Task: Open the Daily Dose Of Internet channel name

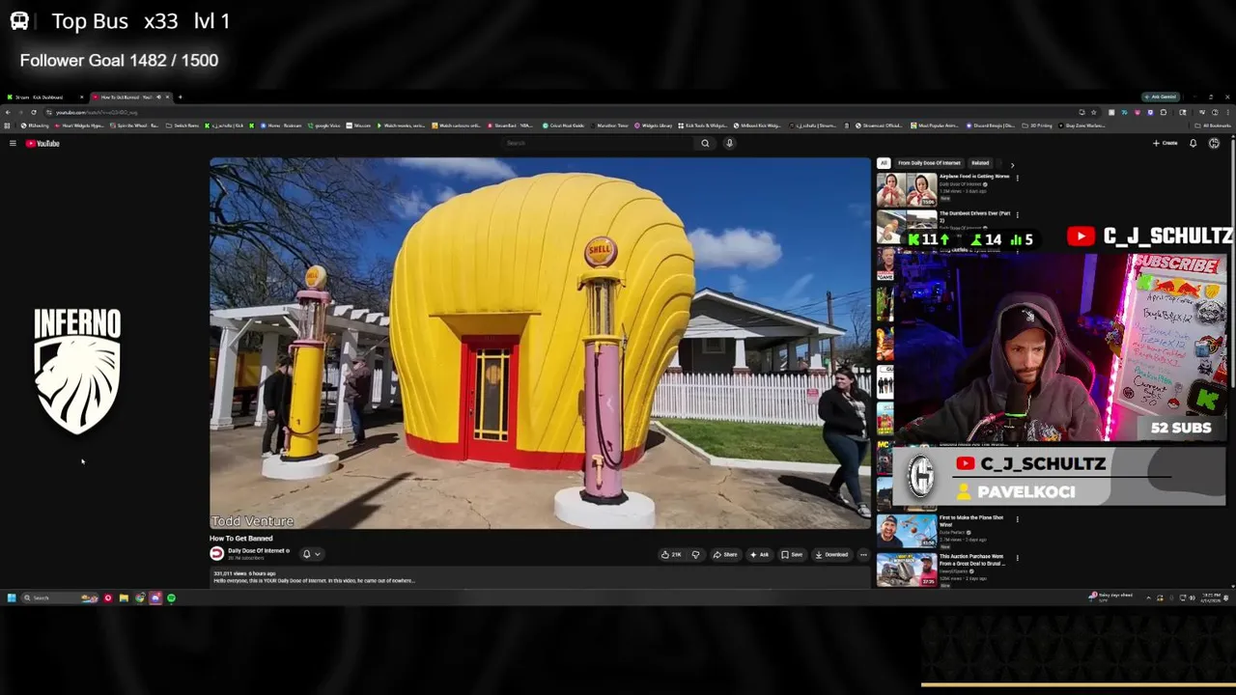Action: 256,550
